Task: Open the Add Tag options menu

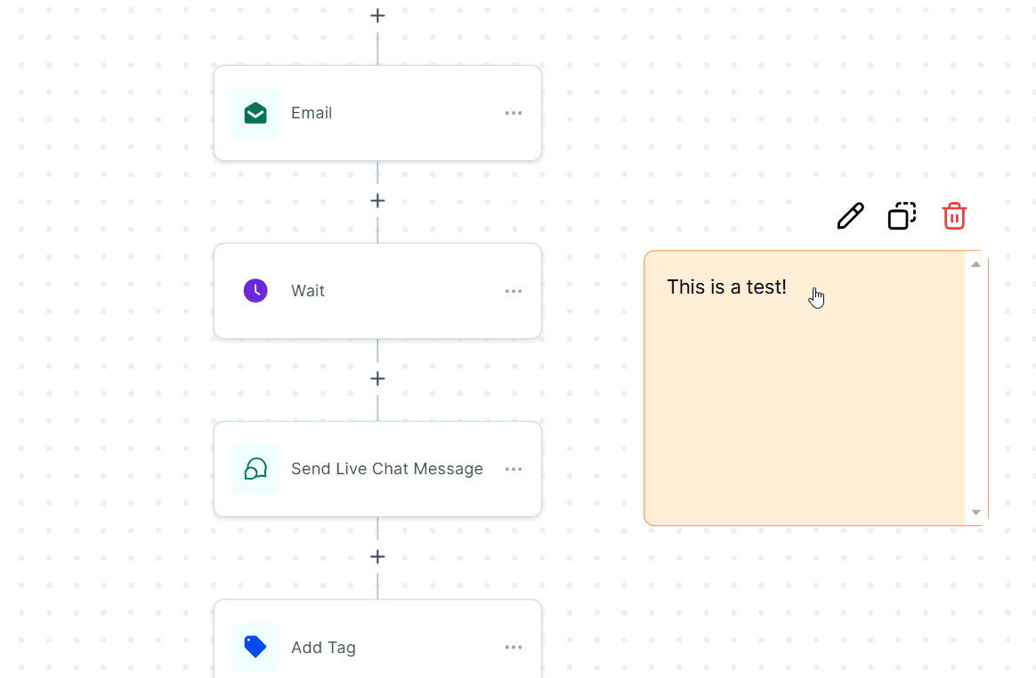Action: click(x=514, y=647)
